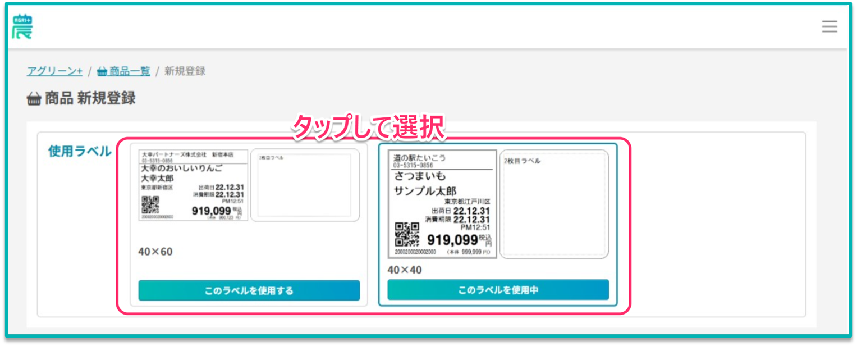This screenshot has width=857, height=346.
Task: Select the さつまいも label preview
Action: coord(442,204)
